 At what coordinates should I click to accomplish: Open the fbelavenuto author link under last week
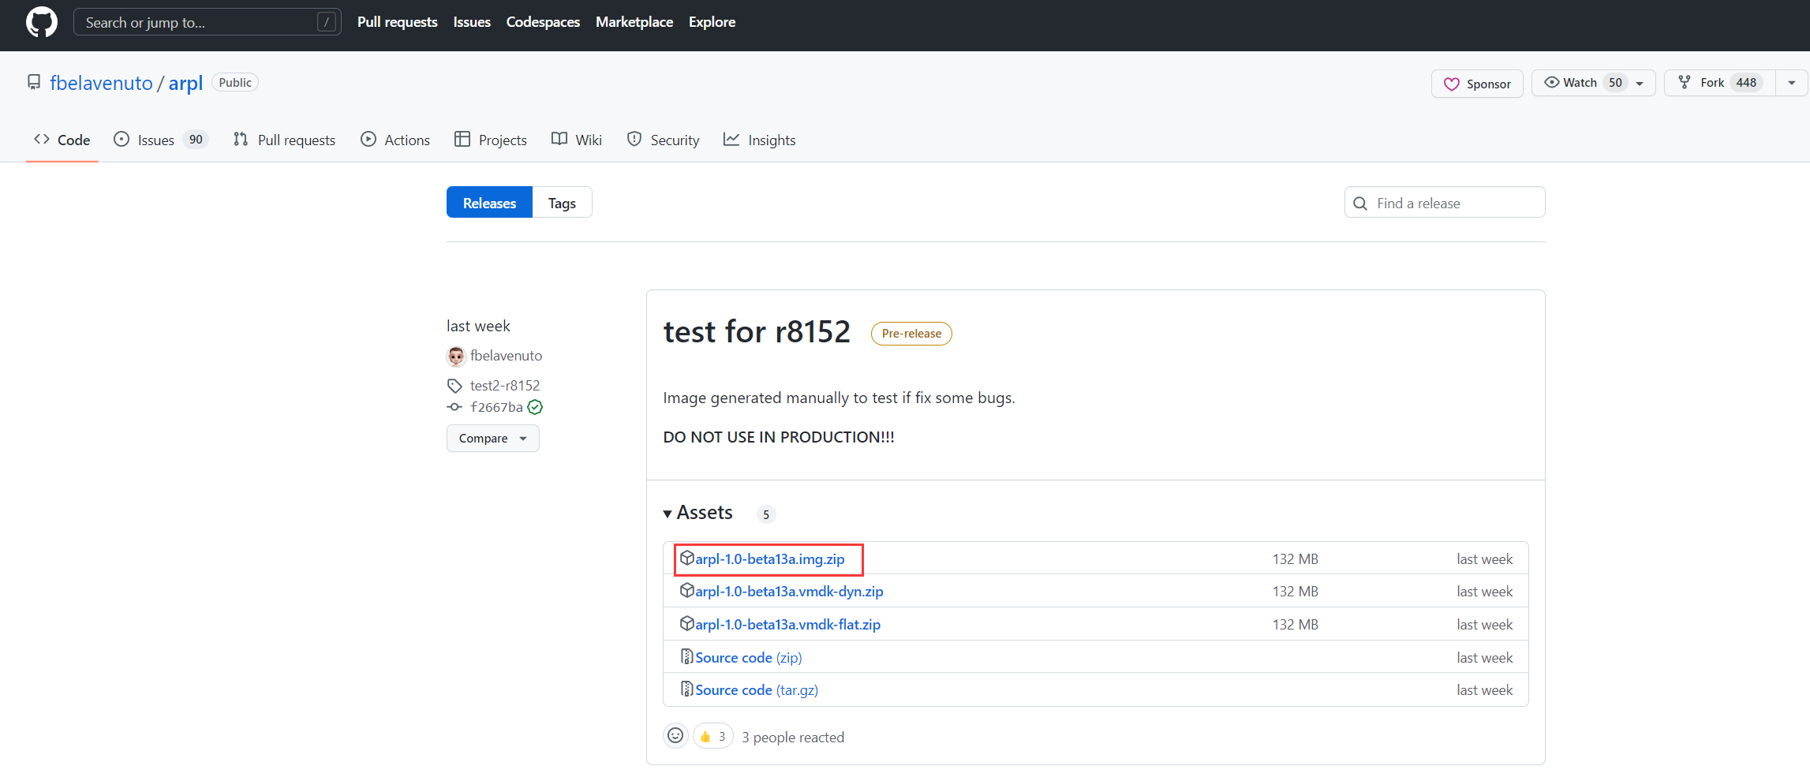click(506, 356)
